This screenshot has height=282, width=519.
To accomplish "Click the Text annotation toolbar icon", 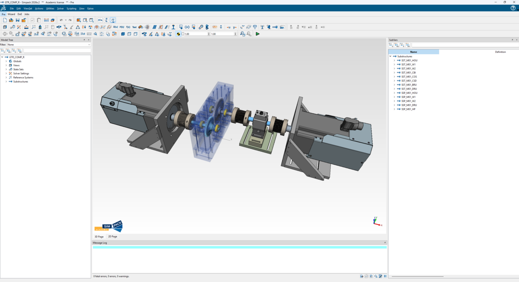I will coord(134,27).
